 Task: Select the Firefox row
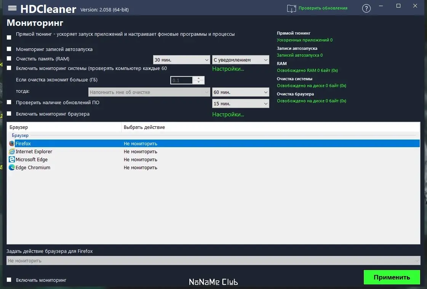[x=213, y=143]
